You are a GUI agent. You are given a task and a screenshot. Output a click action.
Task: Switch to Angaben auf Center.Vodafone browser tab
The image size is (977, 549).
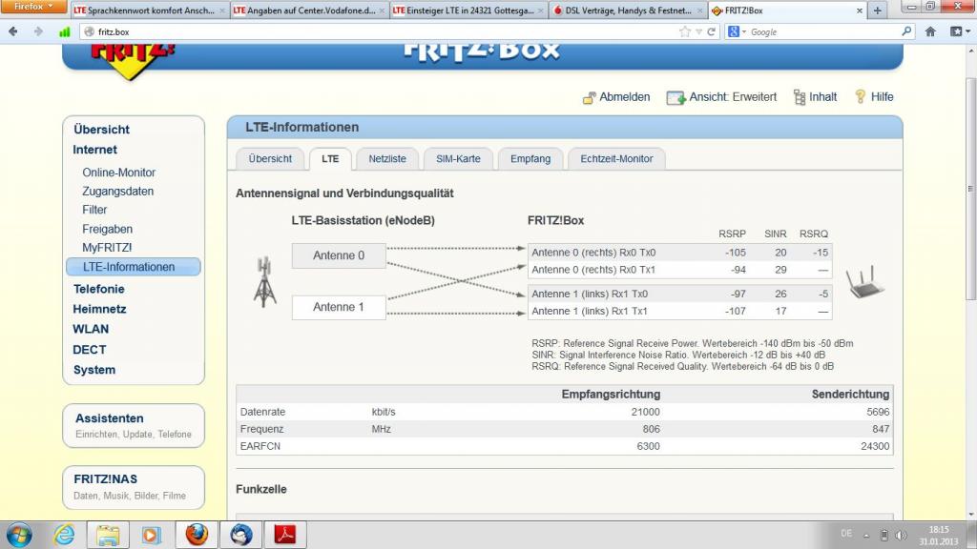[x=308, y=10]
